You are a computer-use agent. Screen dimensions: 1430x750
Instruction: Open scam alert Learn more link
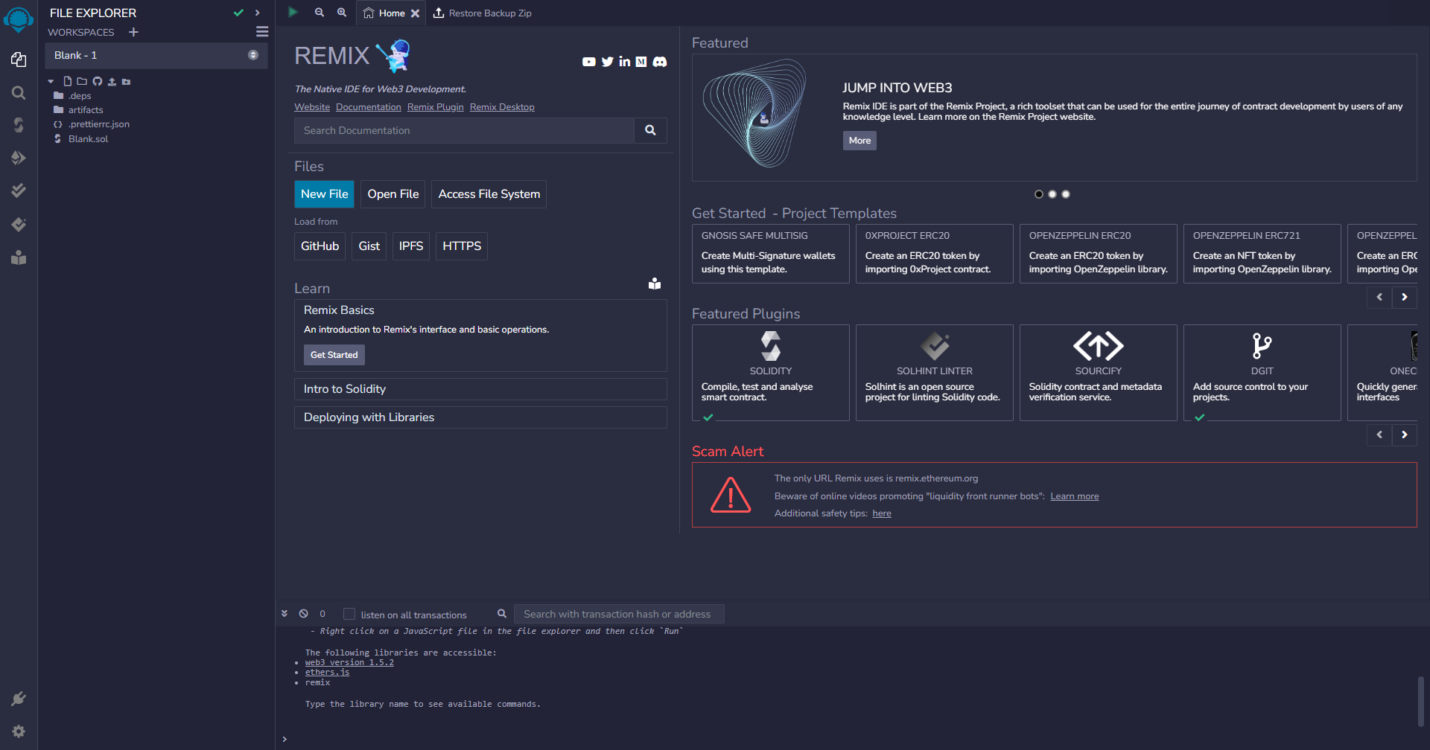click(x=1074, y=496)
